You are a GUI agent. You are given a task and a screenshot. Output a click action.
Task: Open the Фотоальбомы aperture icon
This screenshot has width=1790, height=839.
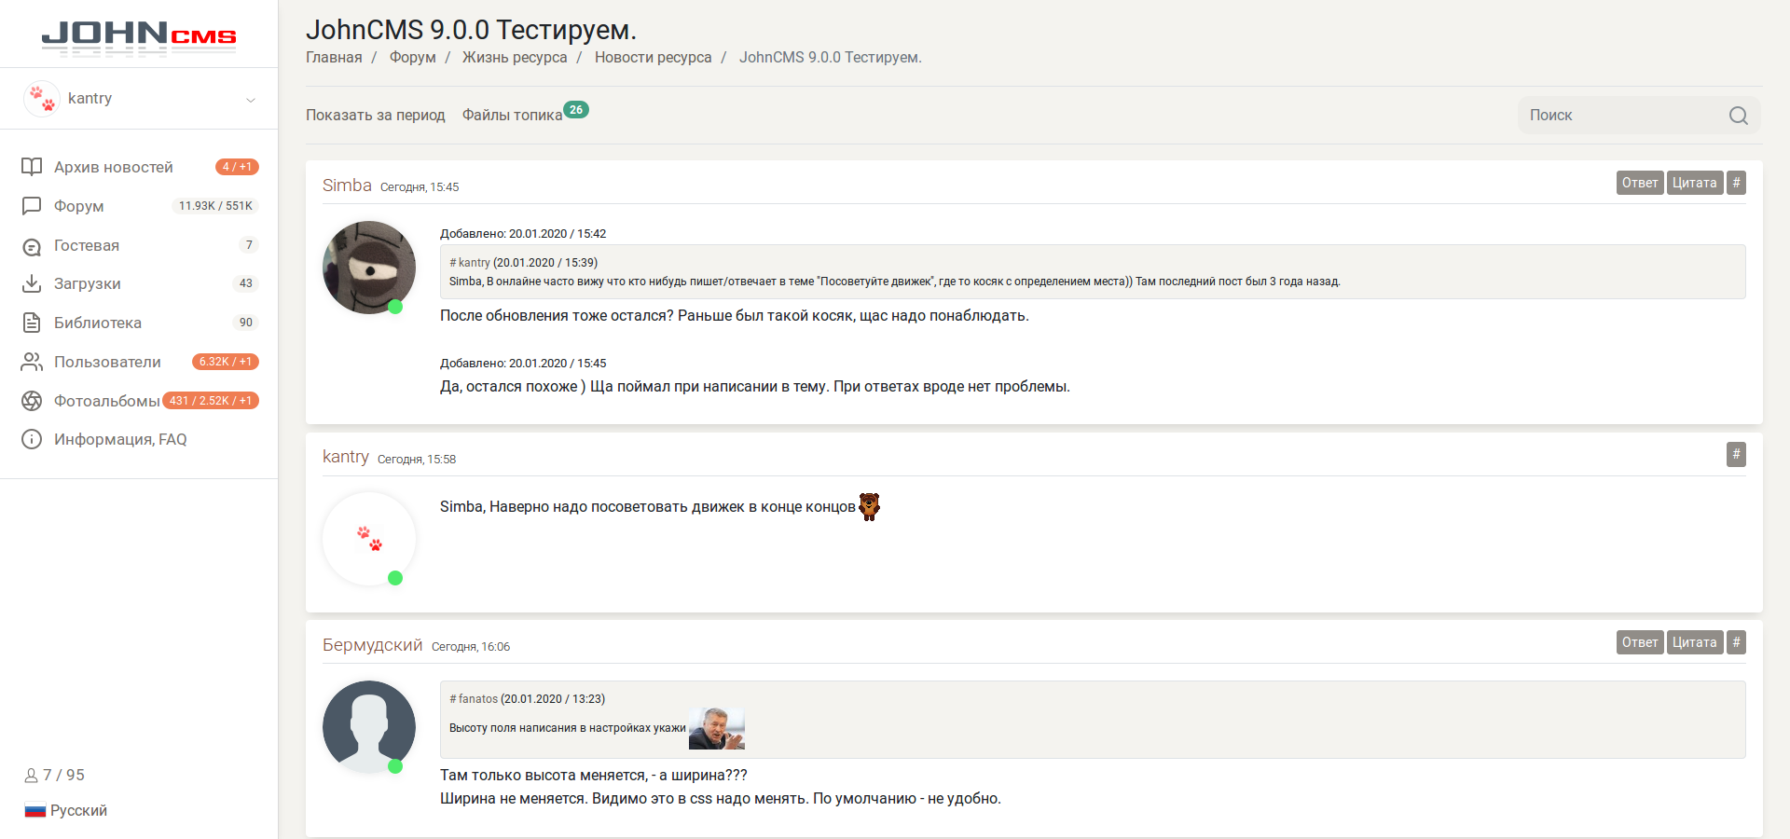point(32,401)
